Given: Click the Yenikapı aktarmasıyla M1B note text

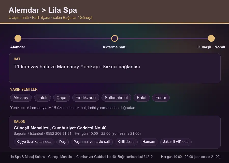Looking at the screenshot, I should (x=73, y=108).
